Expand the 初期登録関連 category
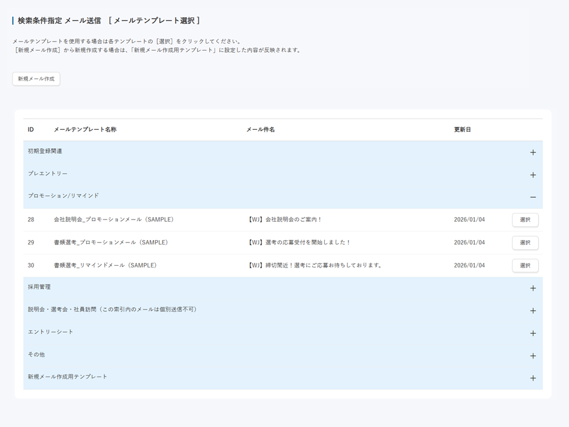Image resolution: width=569 pixels, height=427 pixels. pyautogui.click(x=533, y=152)
